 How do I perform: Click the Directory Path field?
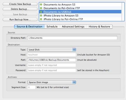72,38
